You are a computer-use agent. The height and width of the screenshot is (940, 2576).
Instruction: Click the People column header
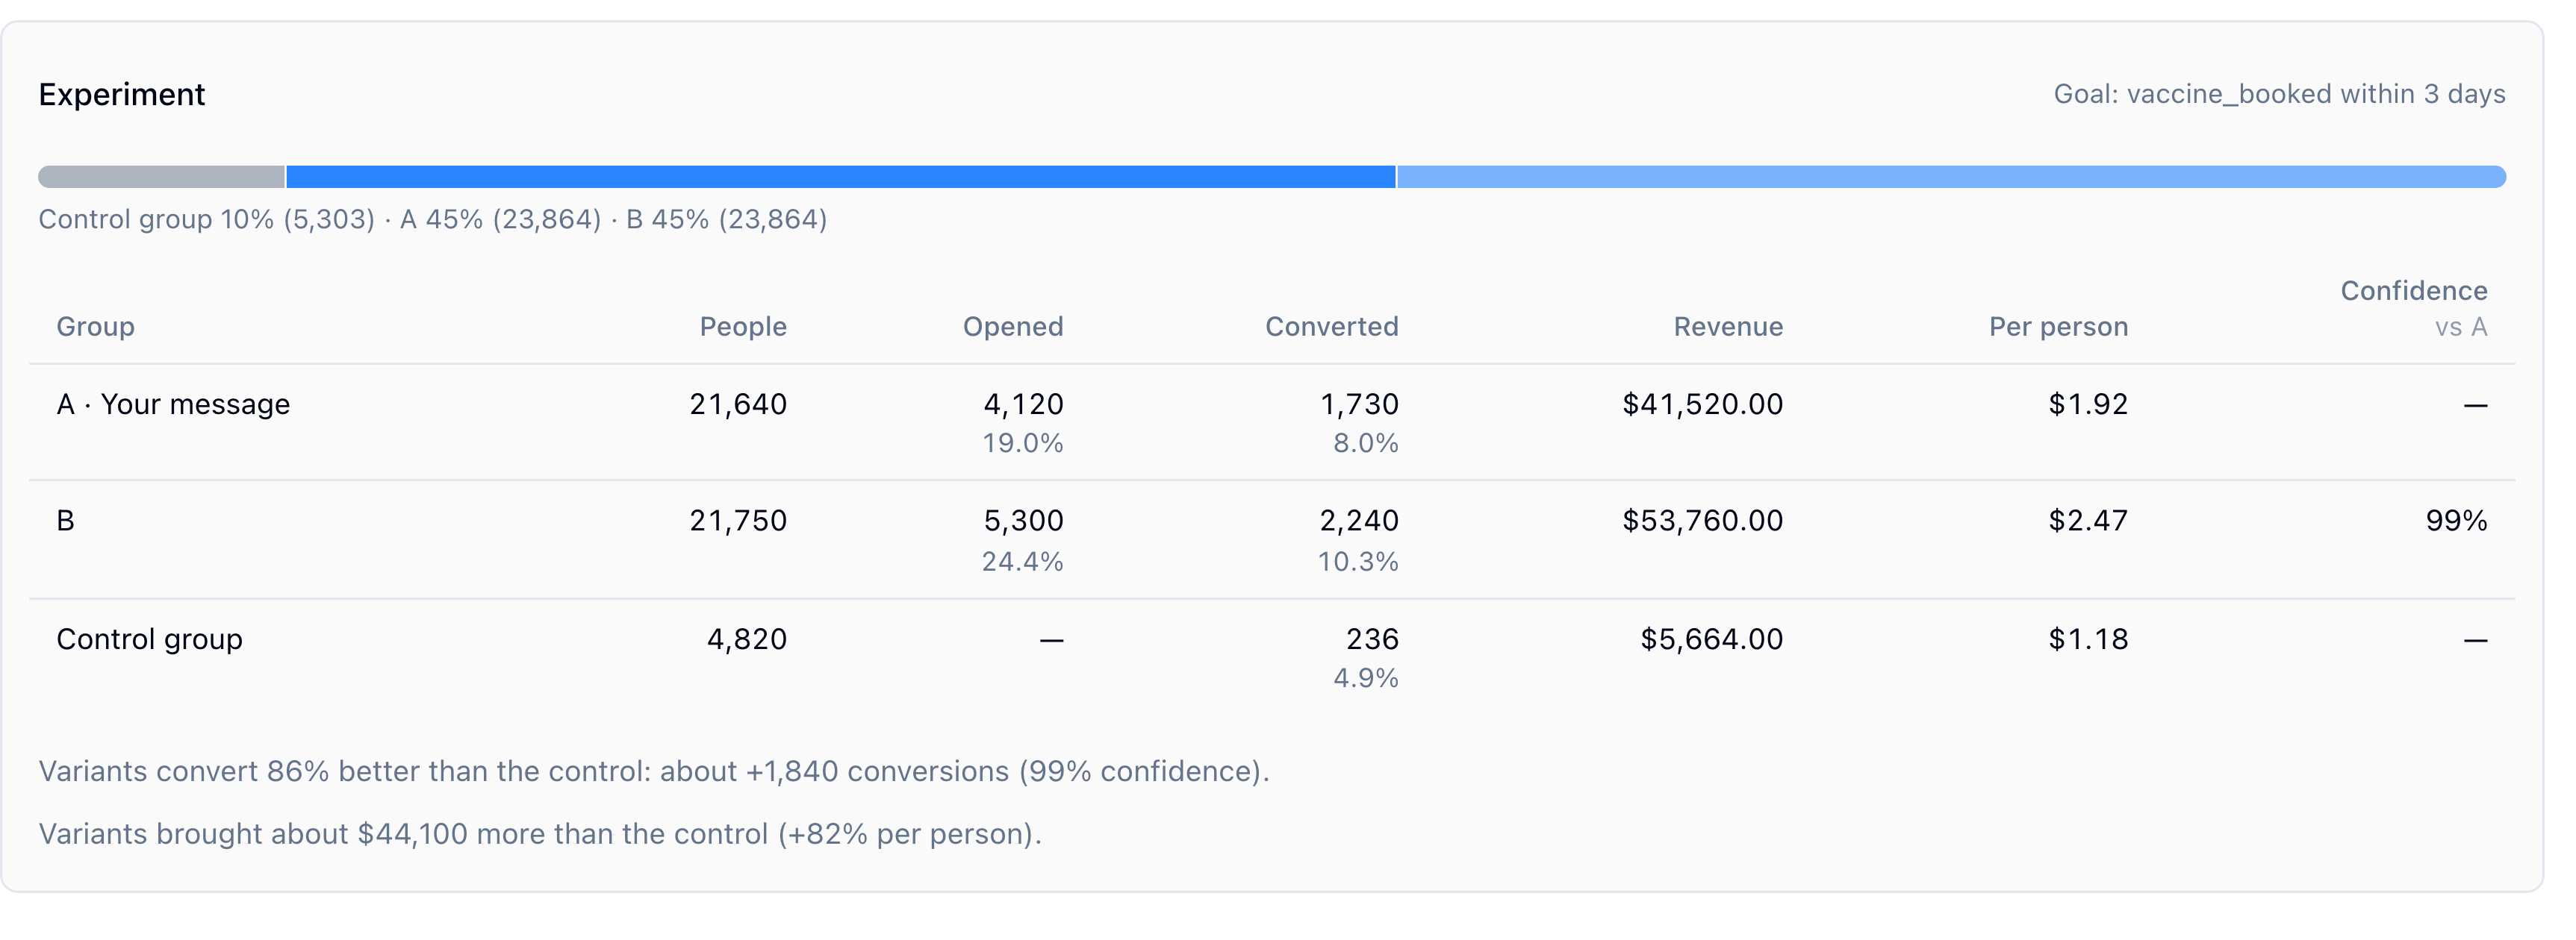click(x=743, y=327)
